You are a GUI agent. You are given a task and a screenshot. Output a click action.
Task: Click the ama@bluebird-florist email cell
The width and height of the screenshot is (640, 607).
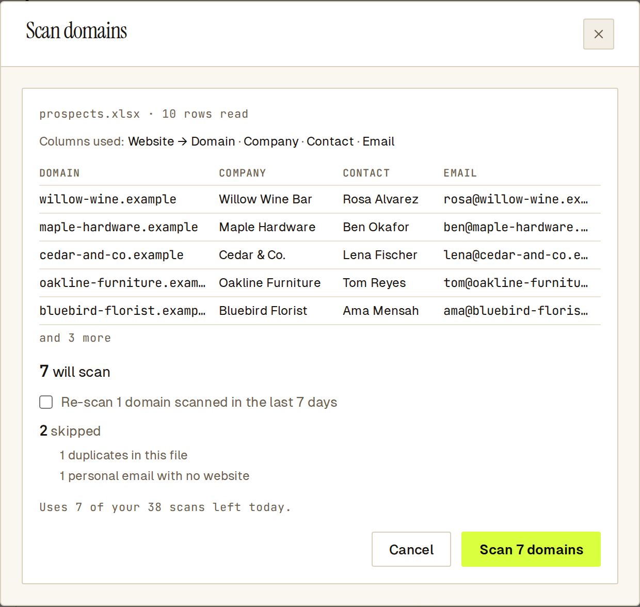pyautogui.click(x=516, y=311)
